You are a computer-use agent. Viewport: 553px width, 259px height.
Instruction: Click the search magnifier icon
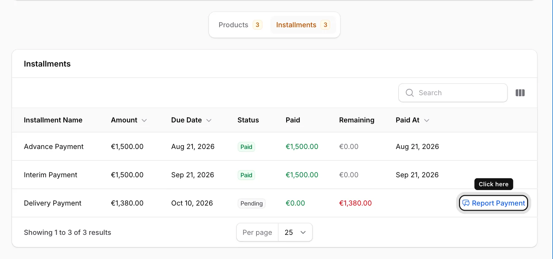pos(410,93)
